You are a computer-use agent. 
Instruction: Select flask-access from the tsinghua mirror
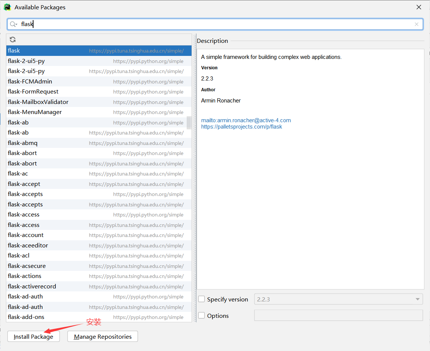click(99, 225)
